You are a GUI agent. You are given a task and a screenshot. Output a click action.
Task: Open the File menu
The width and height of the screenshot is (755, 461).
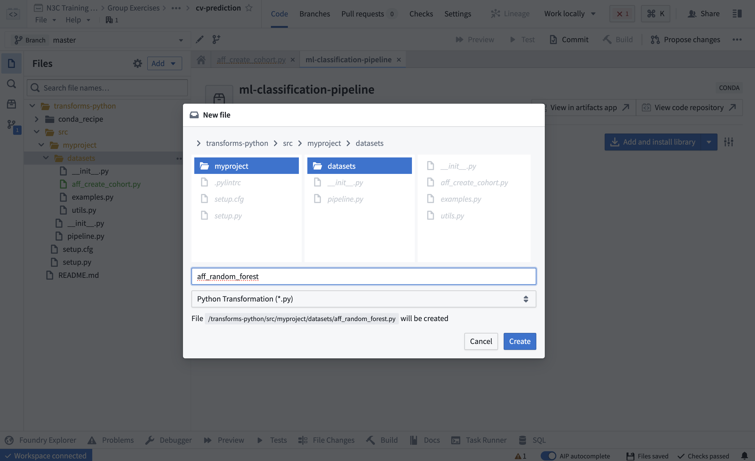[45, 20]
